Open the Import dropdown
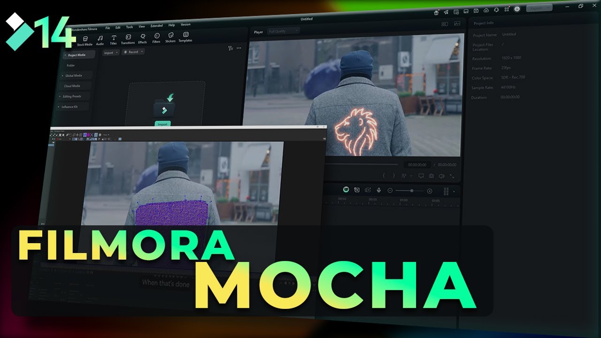Image resolution: width=601 pixels, height=338 pixels. pos(111,53)
